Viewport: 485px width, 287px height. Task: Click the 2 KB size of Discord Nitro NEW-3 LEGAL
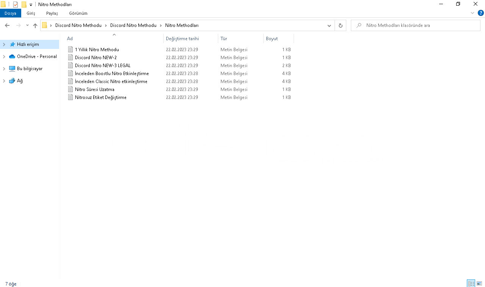click(x=286, y=66)
